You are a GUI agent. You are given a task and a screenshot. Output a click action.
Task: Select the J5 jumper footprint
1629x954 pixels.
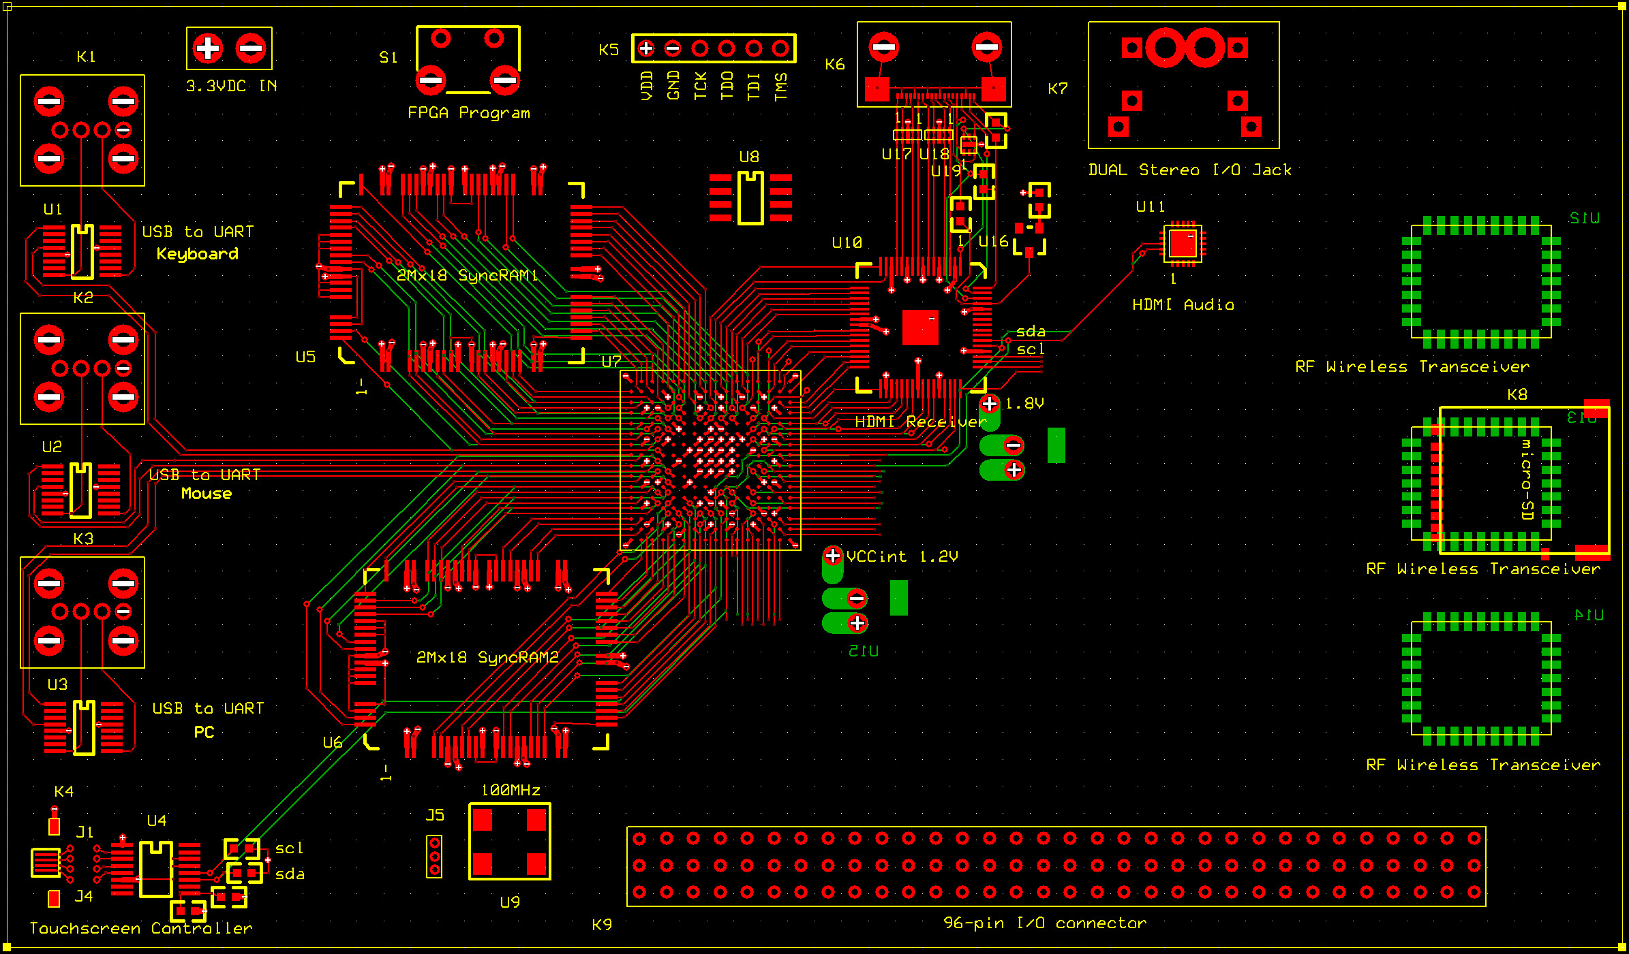434,856
